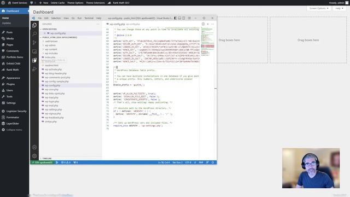Viewport: 350px width, 197px height.
Task: Open the WordPress Help dropdown
Action: click(x=339, y=8)
